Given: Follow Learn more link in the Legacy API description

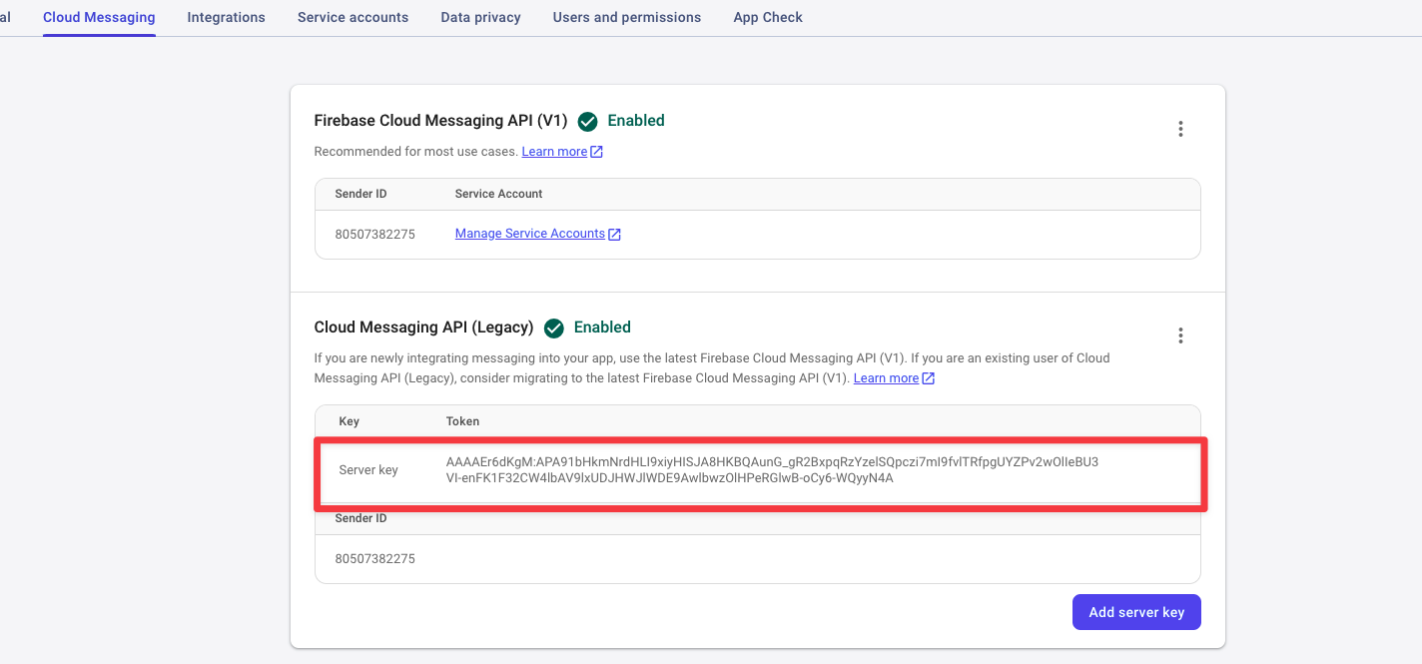Looking at the screenshot, I should (894, 378).
